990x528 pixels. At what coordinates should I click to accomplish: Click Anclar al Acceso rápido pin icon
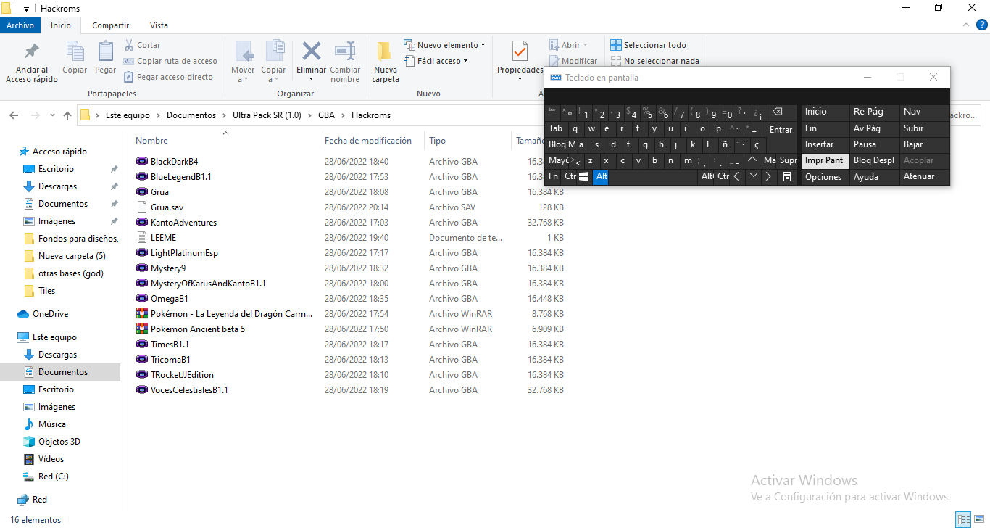point(32,52)
